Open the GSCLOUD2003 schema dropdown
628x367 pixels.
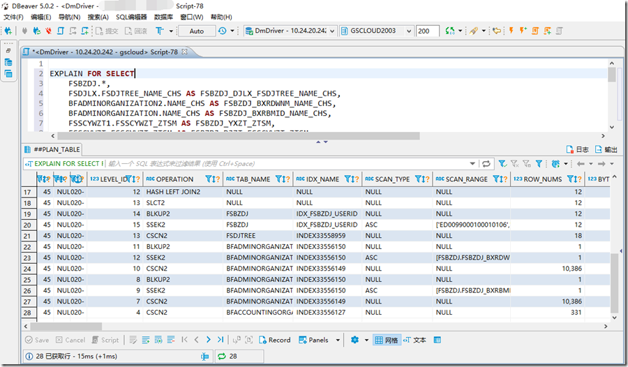[377, 31]
